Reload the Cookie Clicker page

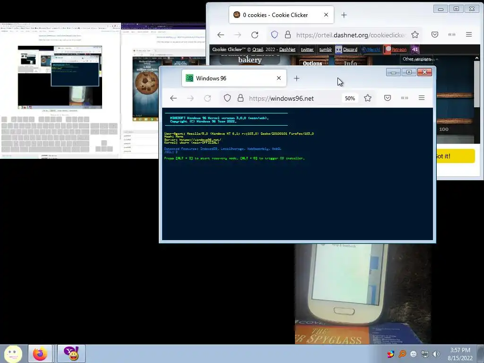click(255, 35)
